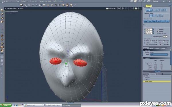Adjust the Softness slider
Screen dimensions: 172x107
coord(164,45)
